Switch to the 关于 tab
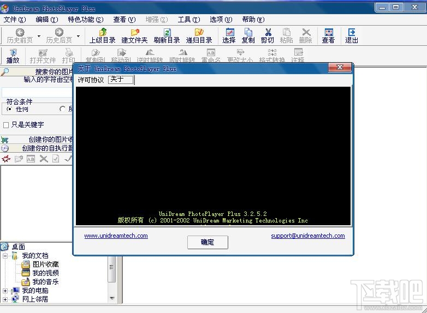The width and height of the screenshot is (427, 313). coord(121,80)
